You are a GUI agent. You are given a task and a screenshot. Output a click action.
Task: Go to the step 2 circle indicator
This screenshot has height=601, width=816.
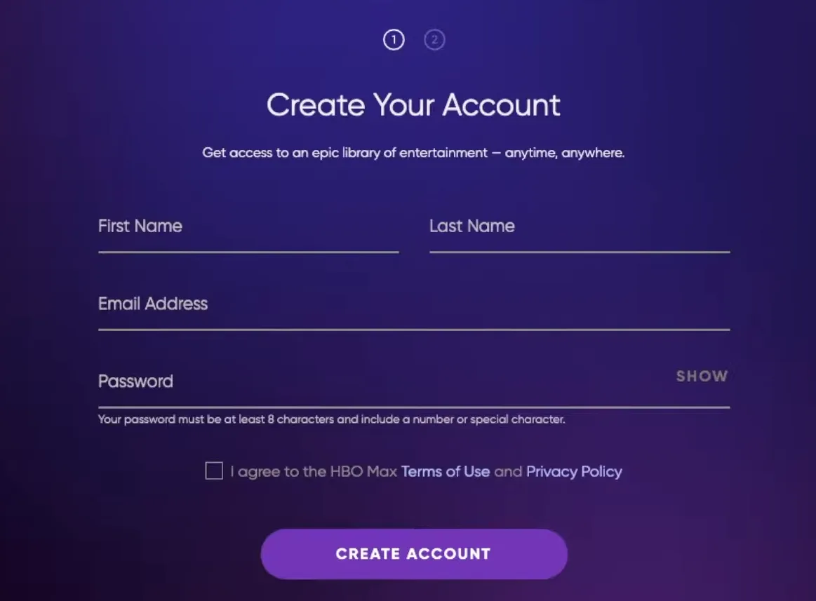pos(434,40)
